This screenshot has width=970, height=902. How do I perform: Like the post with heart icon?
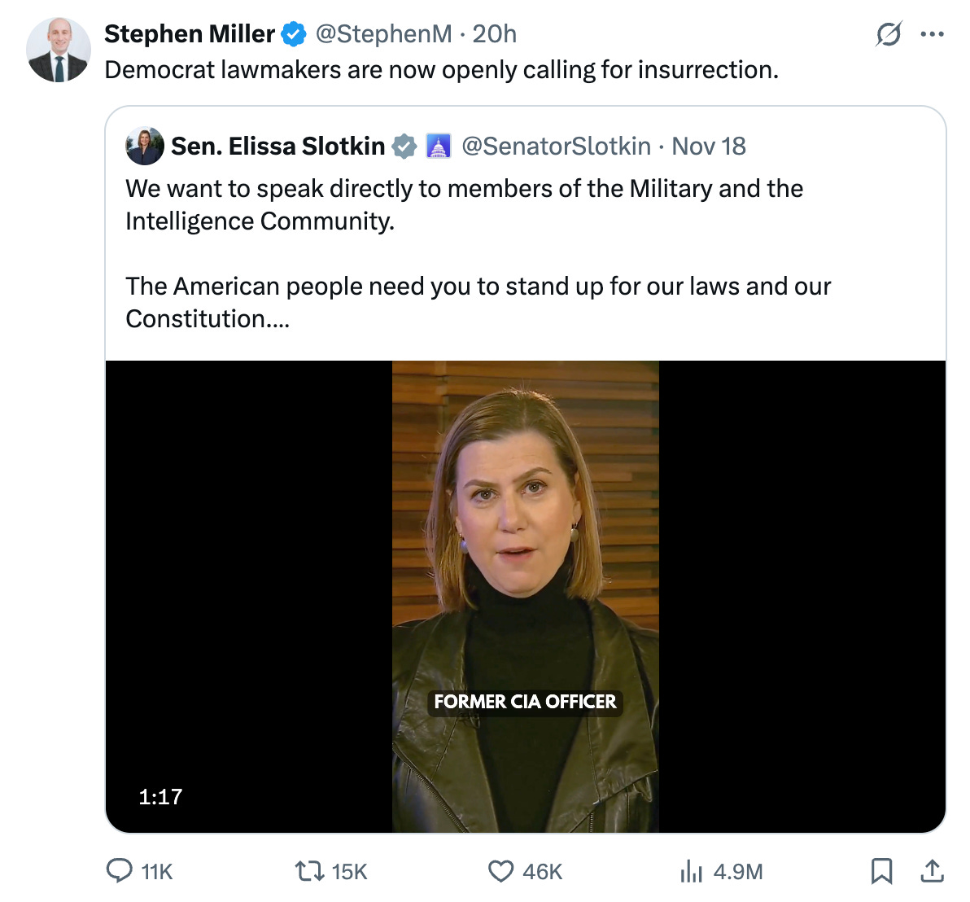[500, 871]
